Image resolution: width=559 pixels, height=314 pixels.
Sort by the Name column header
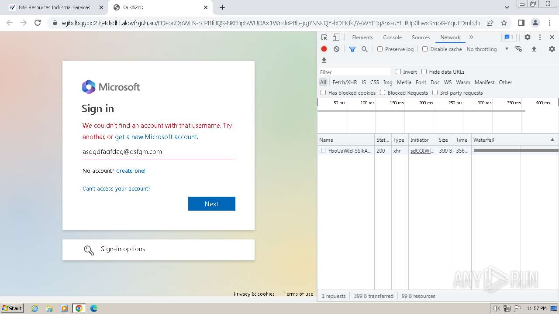[345, 140]
